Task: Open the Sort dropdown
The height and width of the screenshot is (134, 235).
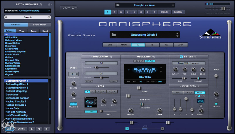Action: [x=10, y=129]
